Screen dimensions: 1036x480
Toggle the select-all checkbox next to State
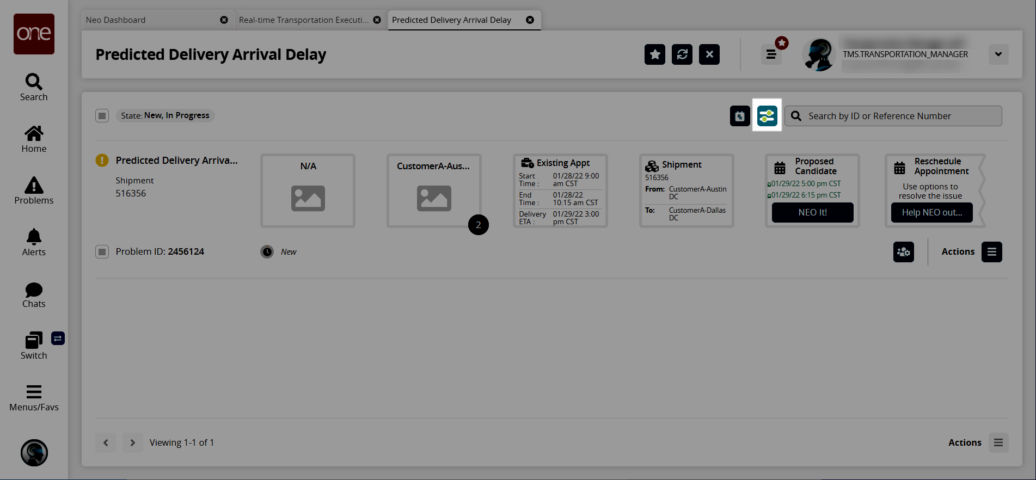tap(102, 115)
